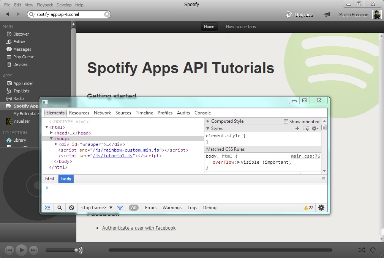Enable the Show inherited checkbox

286,122
